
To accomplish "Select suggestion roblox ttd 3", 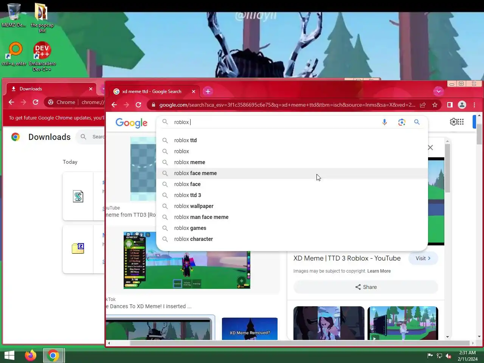I will pyautogui.click(x=292, y=195).
